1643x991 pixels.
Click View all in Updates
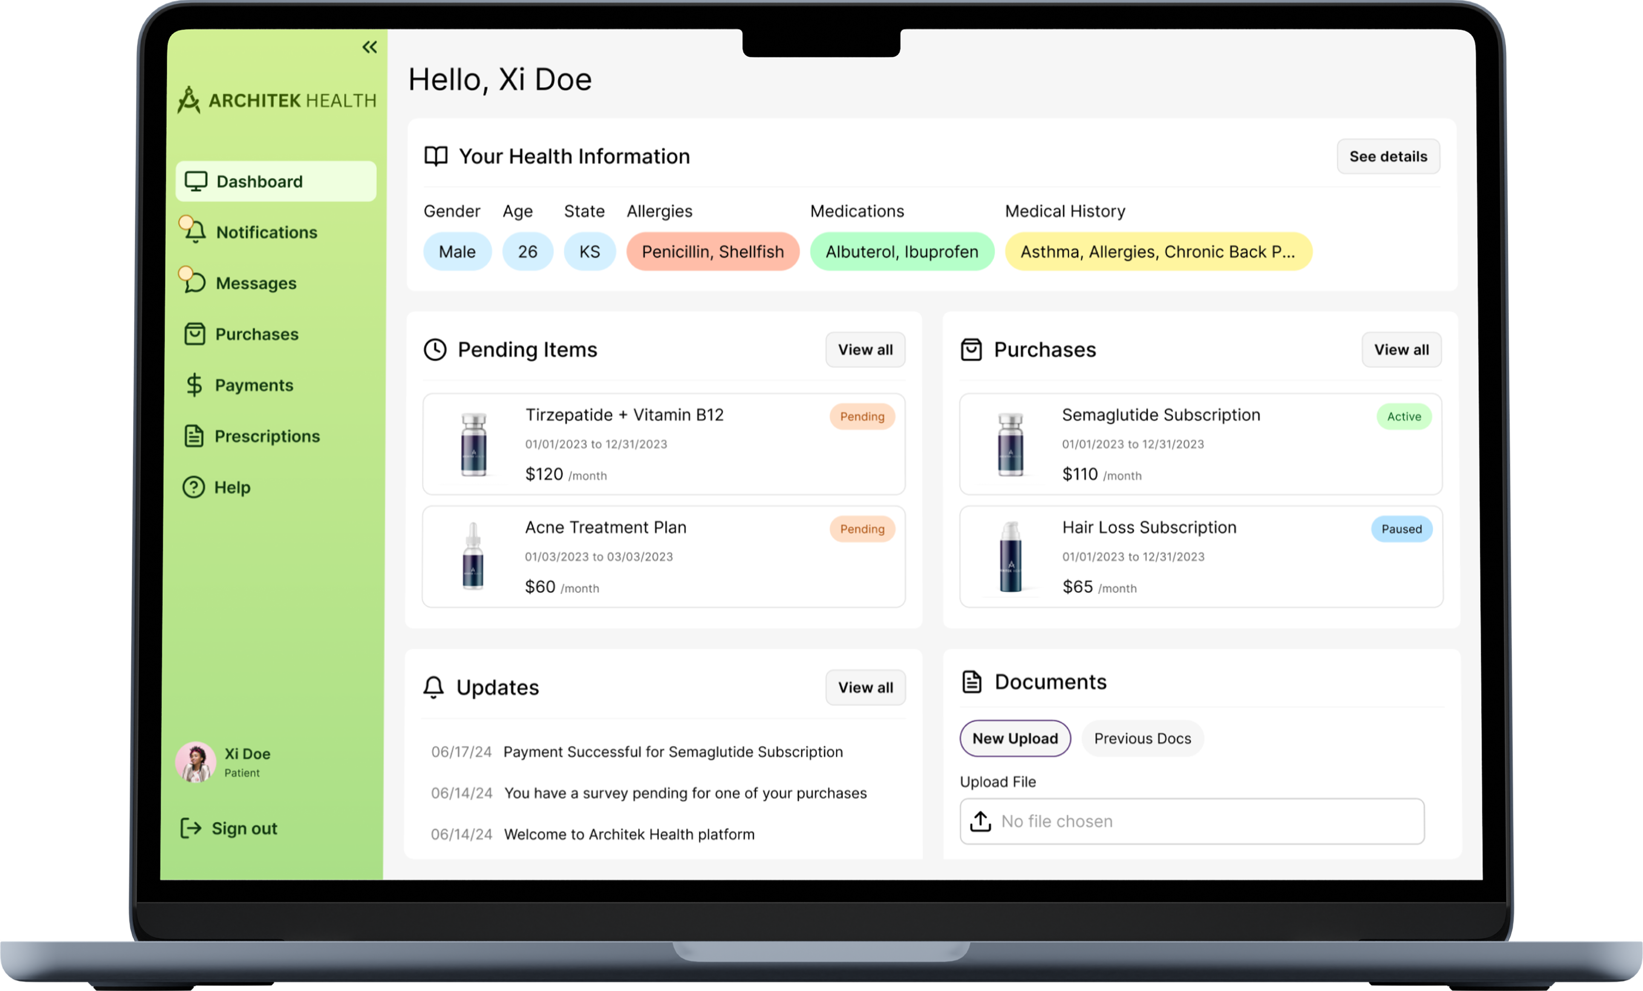pos(865,687)
